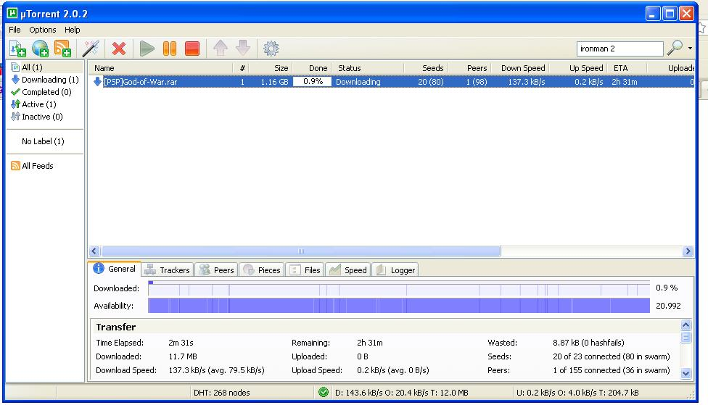This screenshot has height=405, width=708.
Task: Open Create New Torrent wand icon
Action: pos(91,49)
